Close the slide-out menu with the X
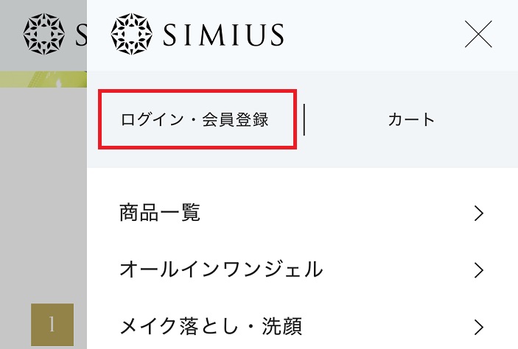The image size is (518, 349). pyautogui.click(x=478, y=34)
